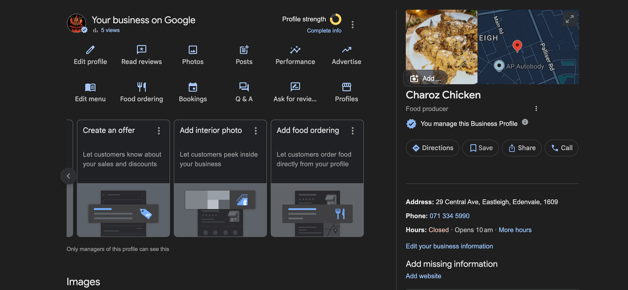Click the Save button
The height and width of the screenshot is (290, 628).
pyautogui.click(x=481, y=148)
